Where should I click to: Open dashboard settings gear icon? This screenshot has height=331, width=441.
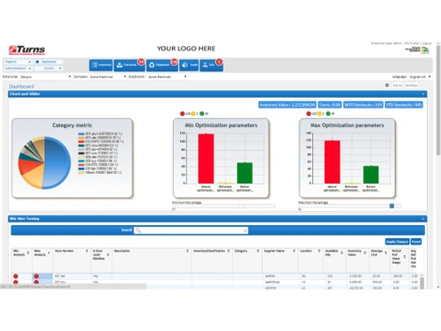(x=387, y=85)
